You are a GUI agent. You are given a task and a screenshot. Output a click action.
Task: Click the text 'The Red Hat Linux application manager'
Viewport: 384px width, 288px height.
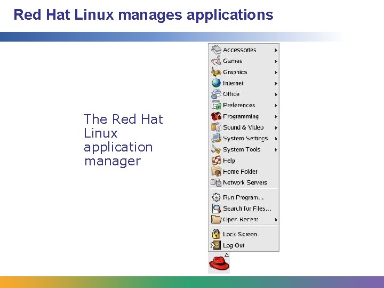pyautogui.click(x=123, y=140)
